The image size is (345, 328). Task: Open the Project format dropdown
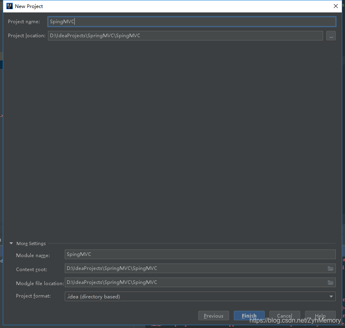[200, 296]
